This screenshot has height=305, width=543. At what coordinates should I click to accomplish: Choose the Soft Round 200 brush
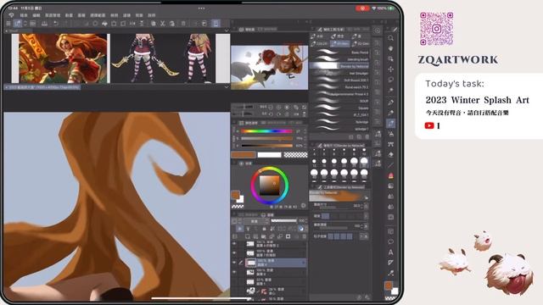[x=339, y=80]
